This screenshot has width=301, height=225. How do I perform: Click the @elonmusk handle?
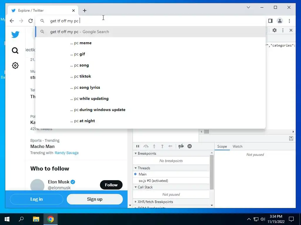coord(59,188)
